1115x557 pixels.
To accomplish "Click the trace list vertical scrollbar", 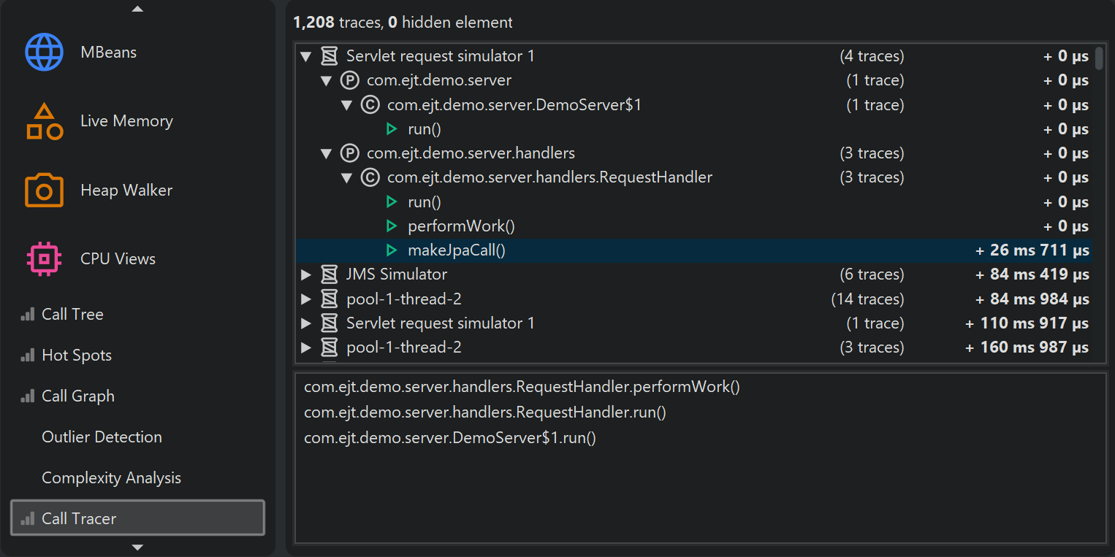I will 1099,58.
